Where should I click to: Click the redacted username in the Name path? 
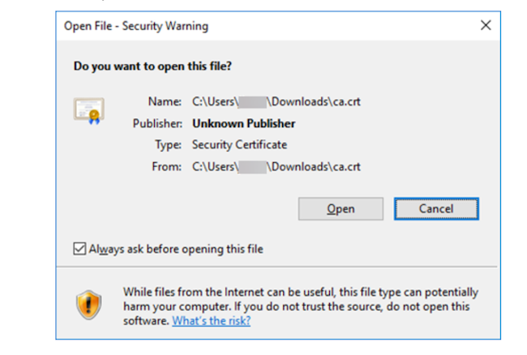pyautogui.click(x=252, y=102)
